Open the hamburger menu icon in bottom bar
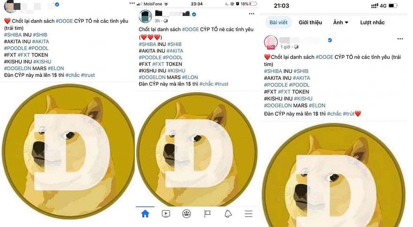 point(249,213)
